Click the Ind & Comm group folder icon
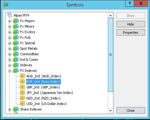 click(16, 60)
